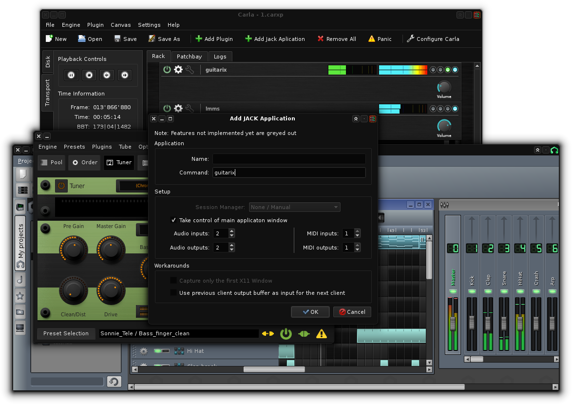Enable Use previous client output buffer checkbox
This screenshot has width=572, height=404.
click(x=173, y=293)
